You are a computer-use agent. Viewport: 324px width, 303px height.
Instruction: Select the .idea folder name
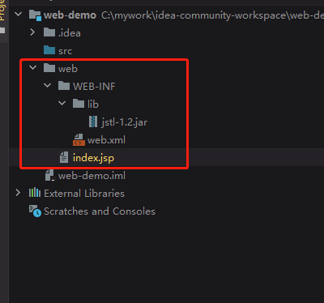70,33
